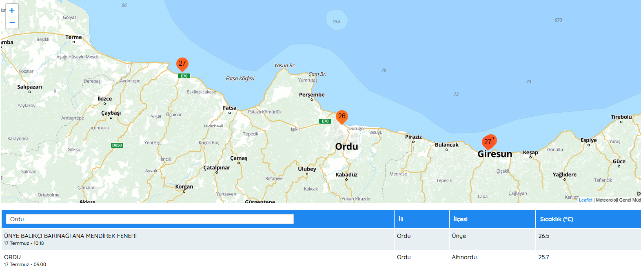641x273 pixels.
Task: Sort by the İlçesi column header
Action: (492, 219)
